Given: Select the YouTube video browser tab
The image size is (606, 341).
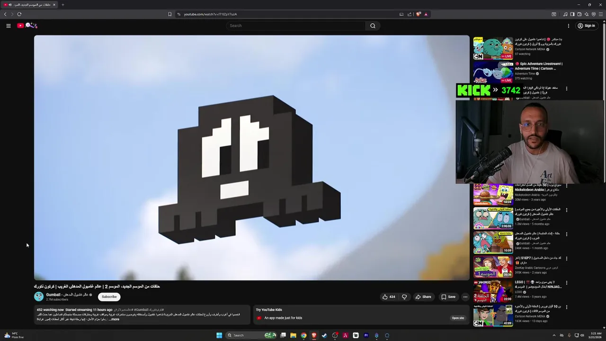Looking at the screenshot, I should click(x=29, y=5).
